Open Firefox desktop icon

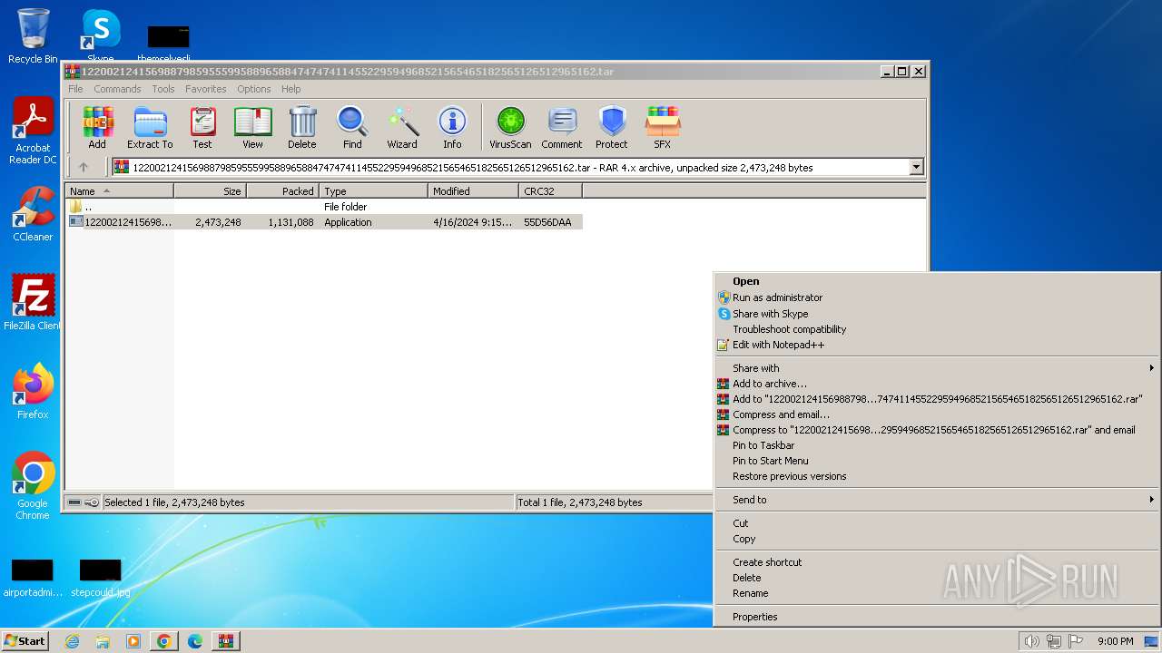[33, 392]
